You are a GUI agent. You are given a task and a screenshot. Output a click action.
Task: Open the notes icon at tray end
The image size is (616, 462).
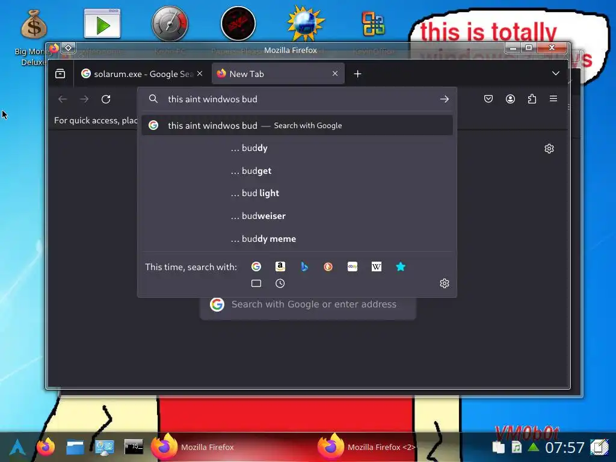599,447
